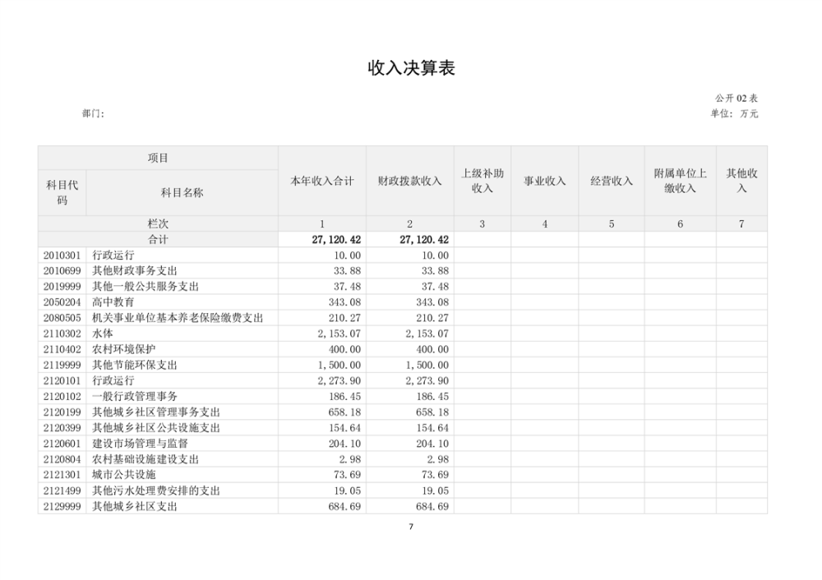Image resolution: width=822 pixels, height=580 pixels.
Task: Select the 其他收入 column header
Action: [741, 181]
